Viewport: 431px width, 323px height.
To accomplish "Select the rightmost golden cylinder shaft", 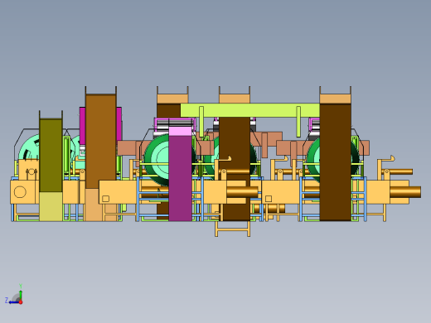I will coord(405,192).
